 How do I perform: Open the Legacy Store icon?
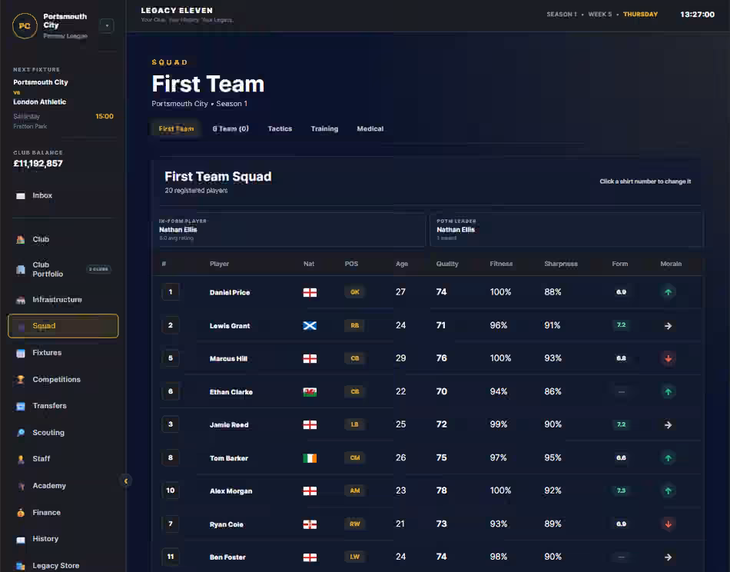pos(21,566)
